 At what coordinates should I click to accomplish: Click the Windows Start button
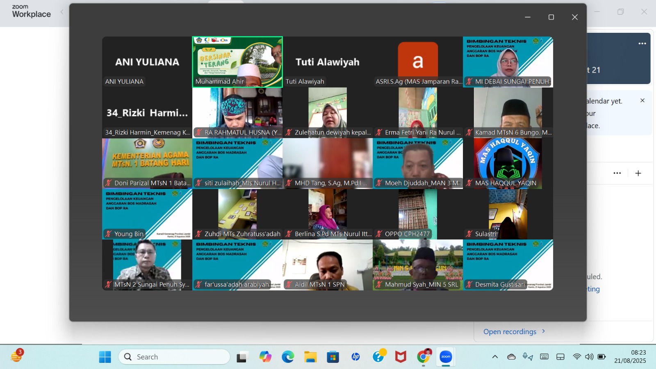pos(105,357)
